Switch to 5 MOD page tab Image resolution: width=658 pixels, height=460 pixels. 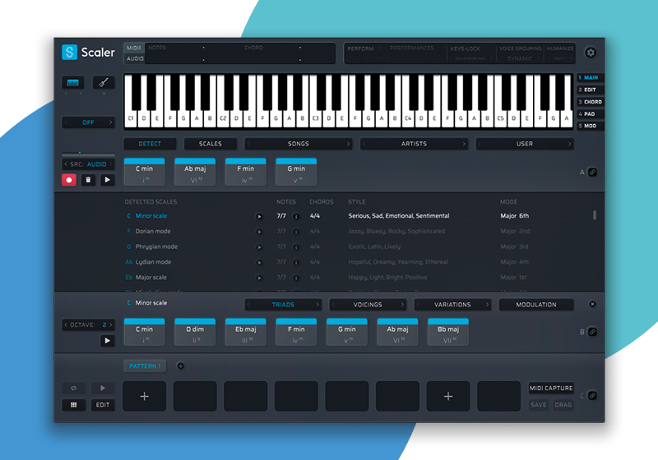tap(590, 126)
